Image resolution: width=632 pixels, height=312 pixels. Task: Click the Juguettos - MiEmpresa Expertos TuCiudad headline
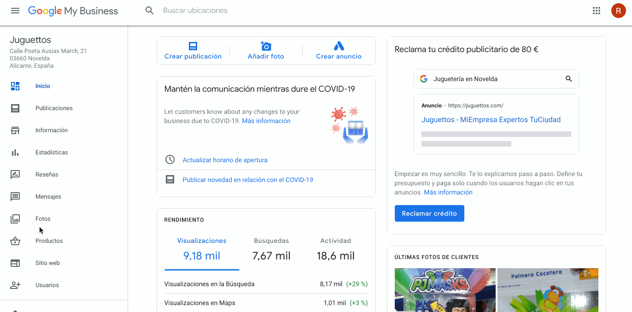[491, 120]
